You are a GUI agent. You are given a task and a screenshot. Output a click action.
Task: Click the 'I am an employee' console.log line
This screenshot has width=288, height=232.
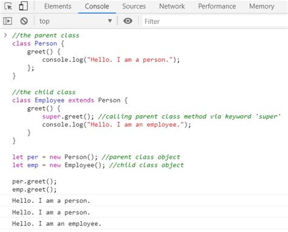point(117,125)
